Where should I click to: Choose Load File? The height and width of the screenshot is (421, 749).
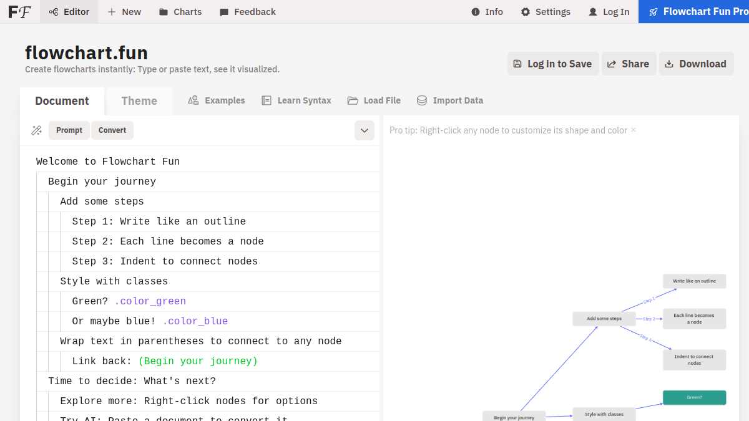point(374,100)
